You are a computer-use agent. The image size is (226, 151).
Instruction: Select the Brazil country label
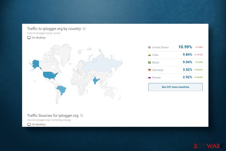[156, 62]
